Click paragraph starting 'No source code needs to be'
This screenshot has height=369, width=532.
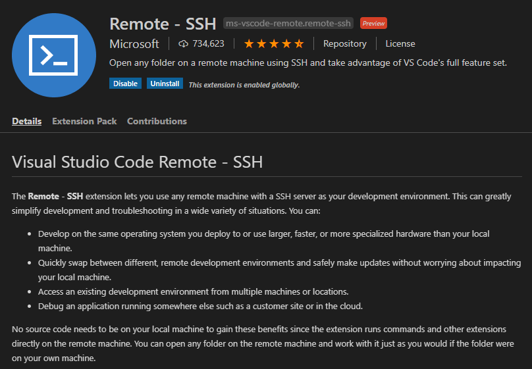[263, 343]
